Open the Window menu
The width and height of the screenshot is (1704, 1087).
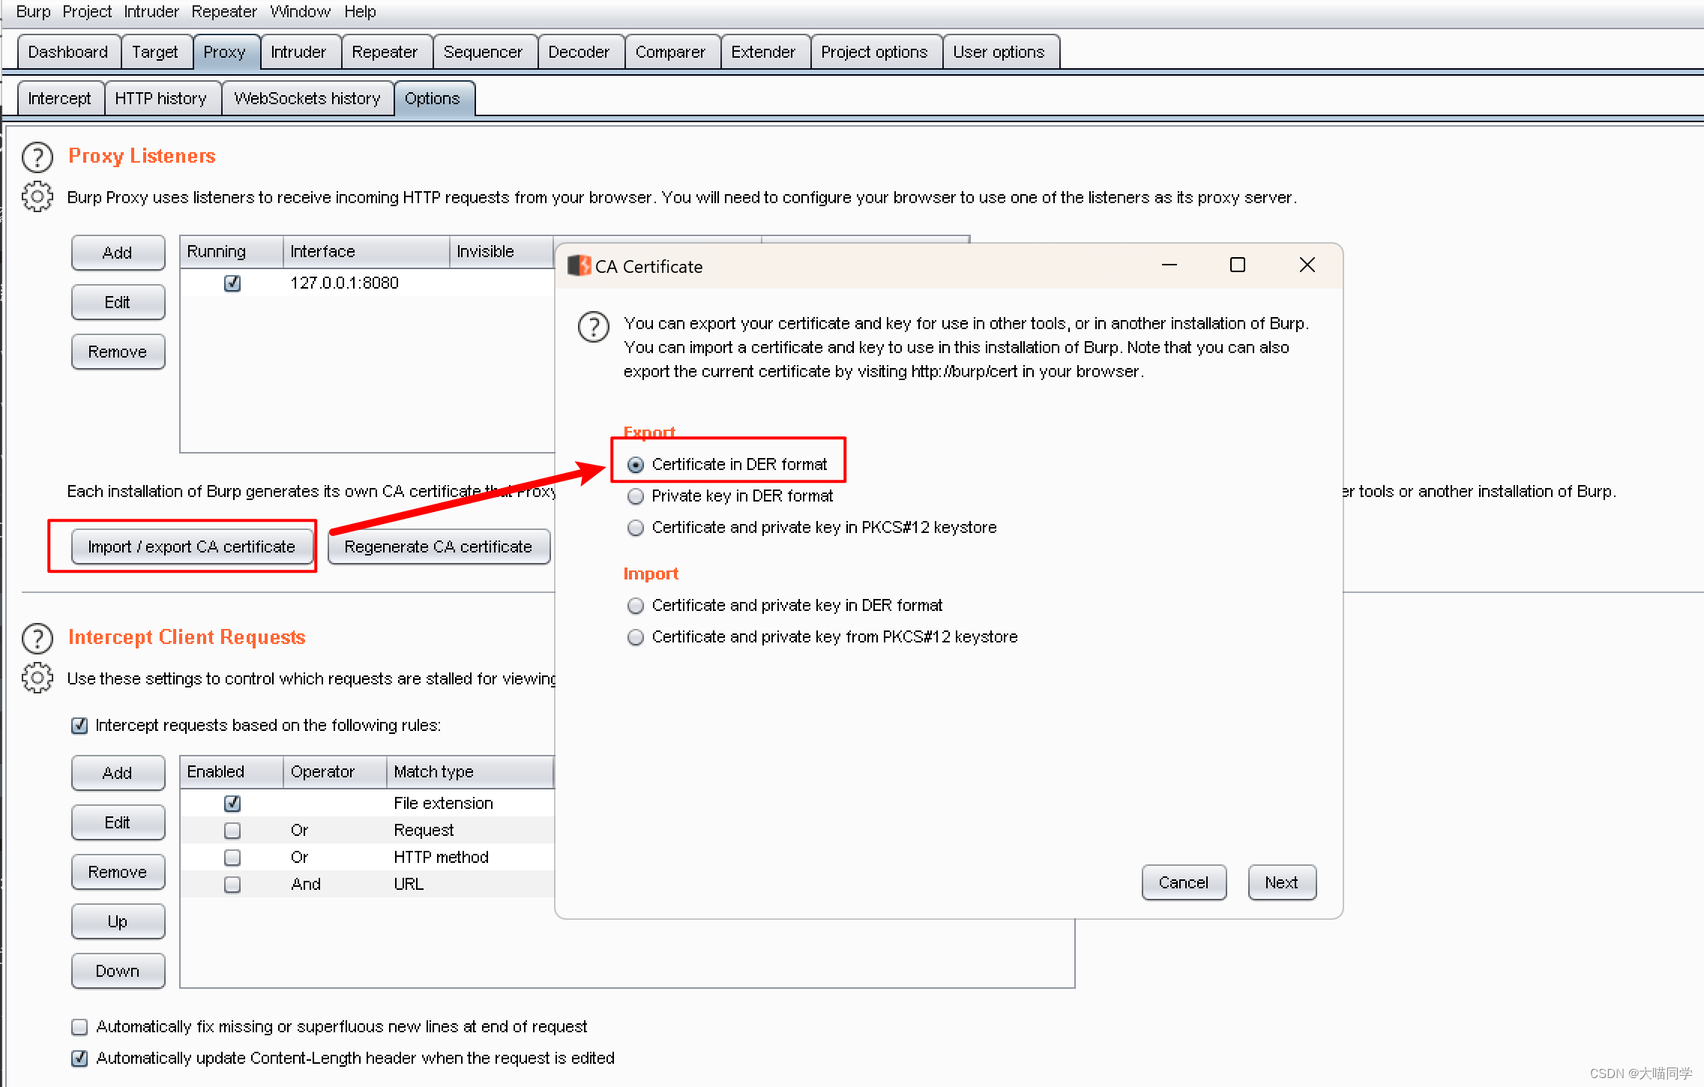point(301,11)
